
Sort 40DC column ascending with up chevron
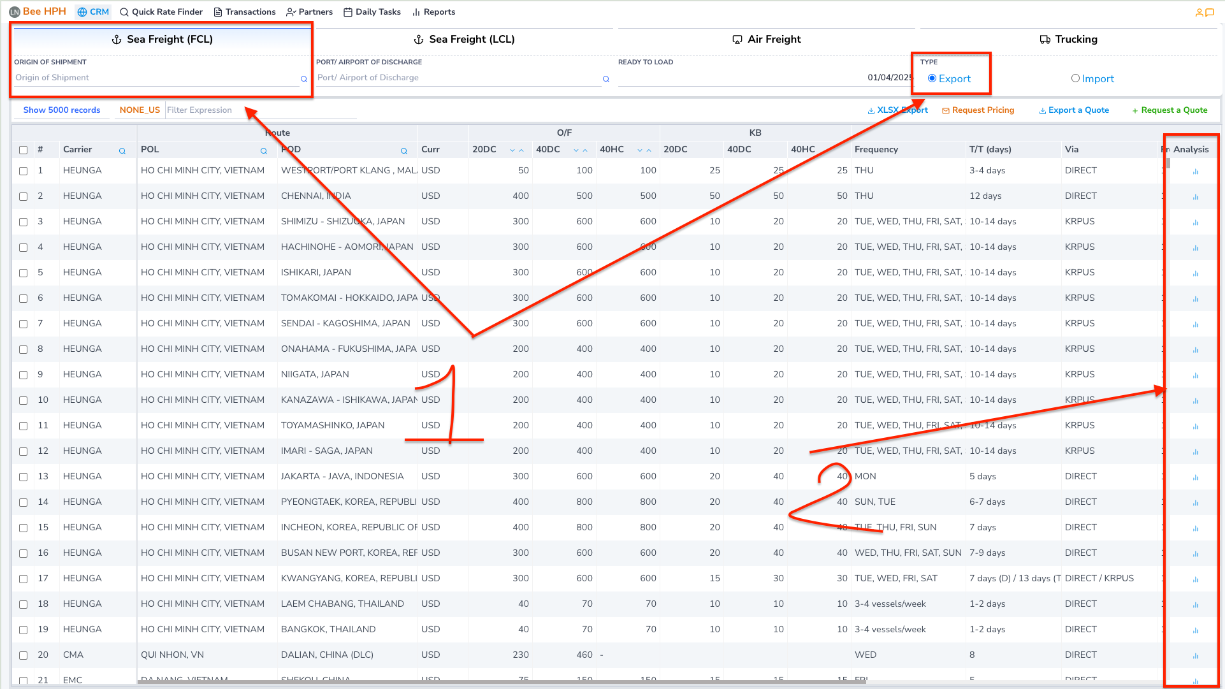[x=585, y=150]
